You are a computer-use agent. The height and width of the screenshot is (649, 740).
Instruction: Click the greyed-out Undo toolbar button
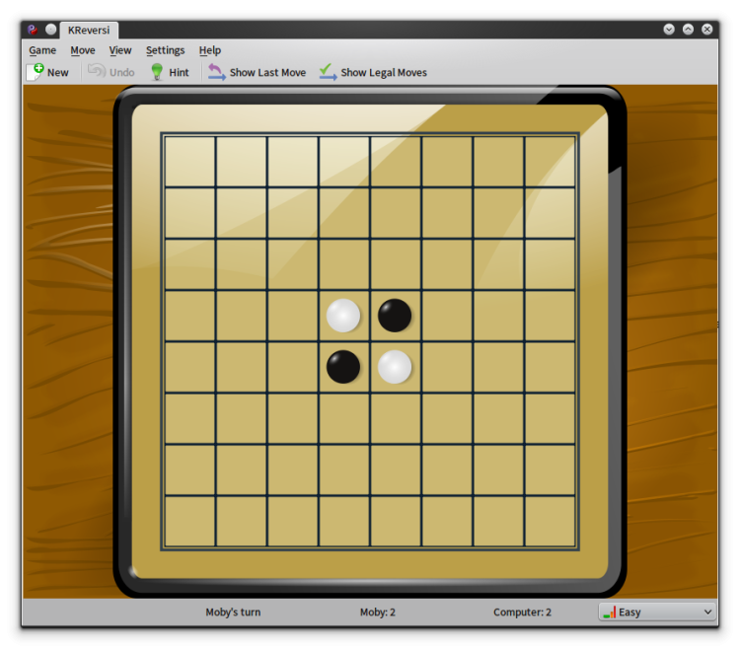pyautogui.click(x=111, y=72)
